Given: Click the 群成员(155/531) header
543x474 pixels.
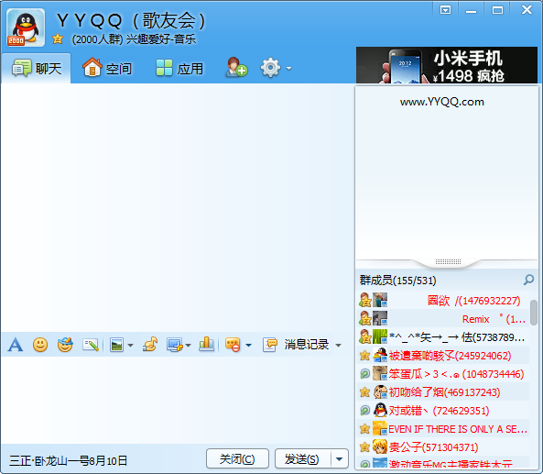Looking at the screenshot, I should pos(398,281).
